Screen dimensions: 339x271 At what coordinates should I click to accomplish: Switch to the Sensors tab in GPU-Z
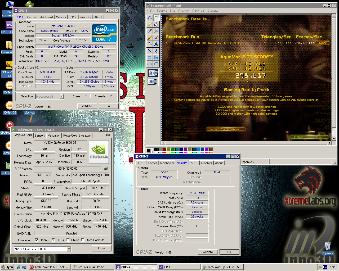(x=40, y=135)
